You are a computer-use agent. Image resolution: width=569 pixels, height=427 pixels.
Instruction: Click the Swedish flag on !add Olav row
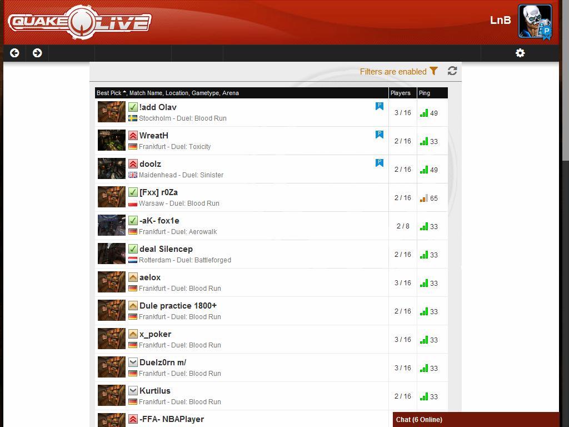pos(133,118)
